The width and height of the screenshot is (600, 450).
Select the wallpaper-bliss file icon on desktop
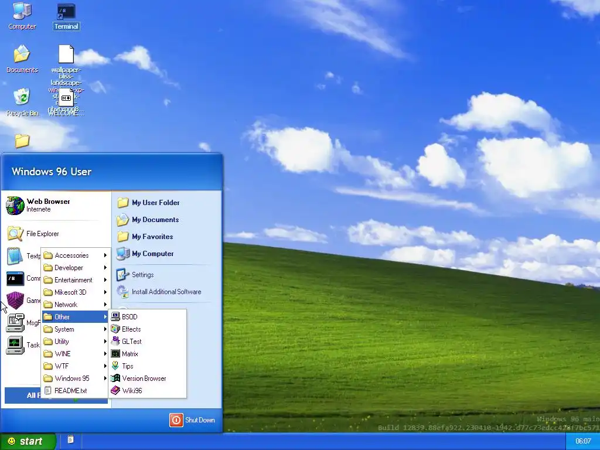(x=66, y=54)
